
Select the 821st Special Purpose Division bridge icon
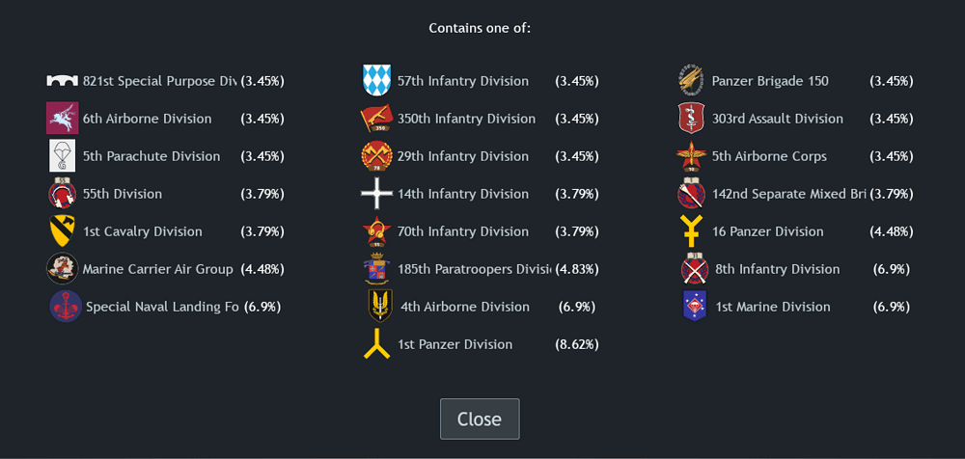(x=62, y=81)
